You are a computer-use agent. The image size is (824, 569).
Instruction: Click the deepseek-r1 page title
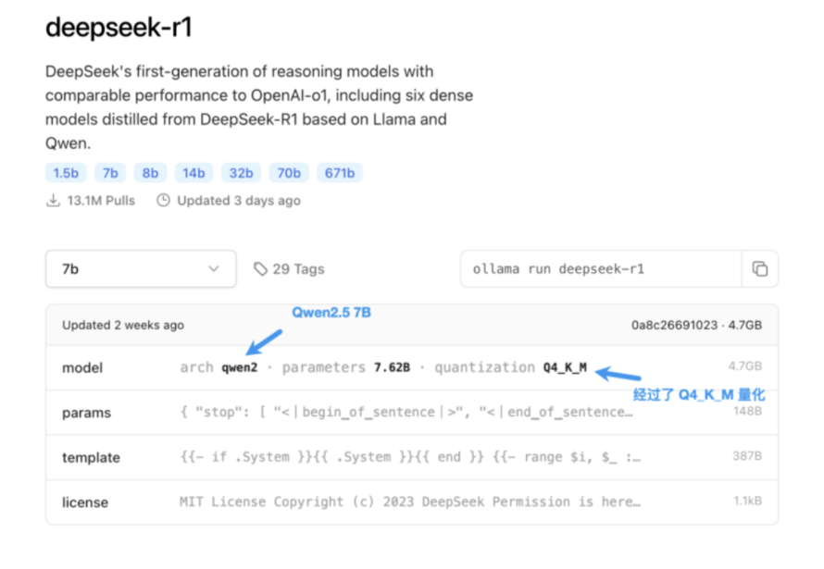pyautogui.click(x=119, y=28)
